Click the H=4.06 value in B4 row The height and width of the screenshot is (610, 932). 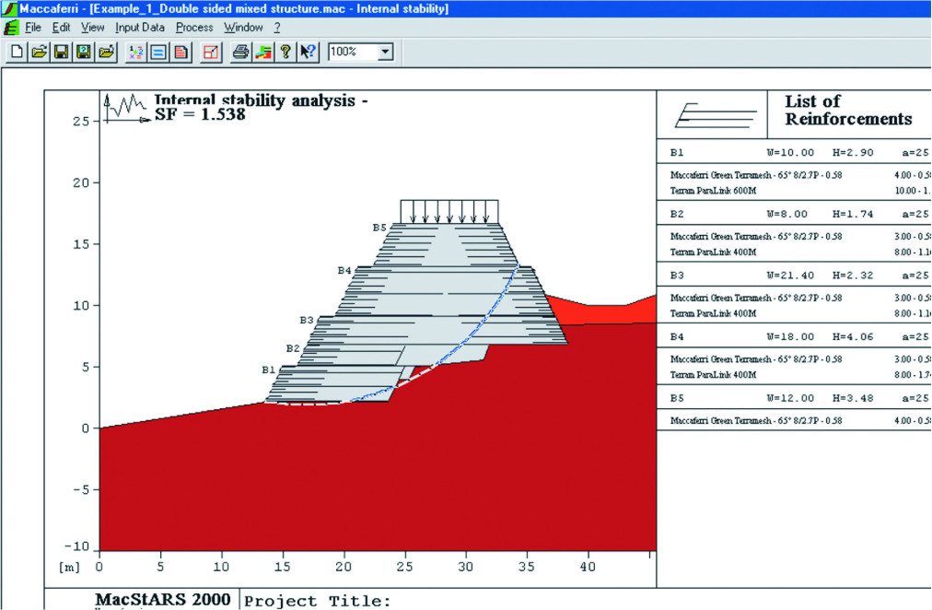tap(853, 336)
